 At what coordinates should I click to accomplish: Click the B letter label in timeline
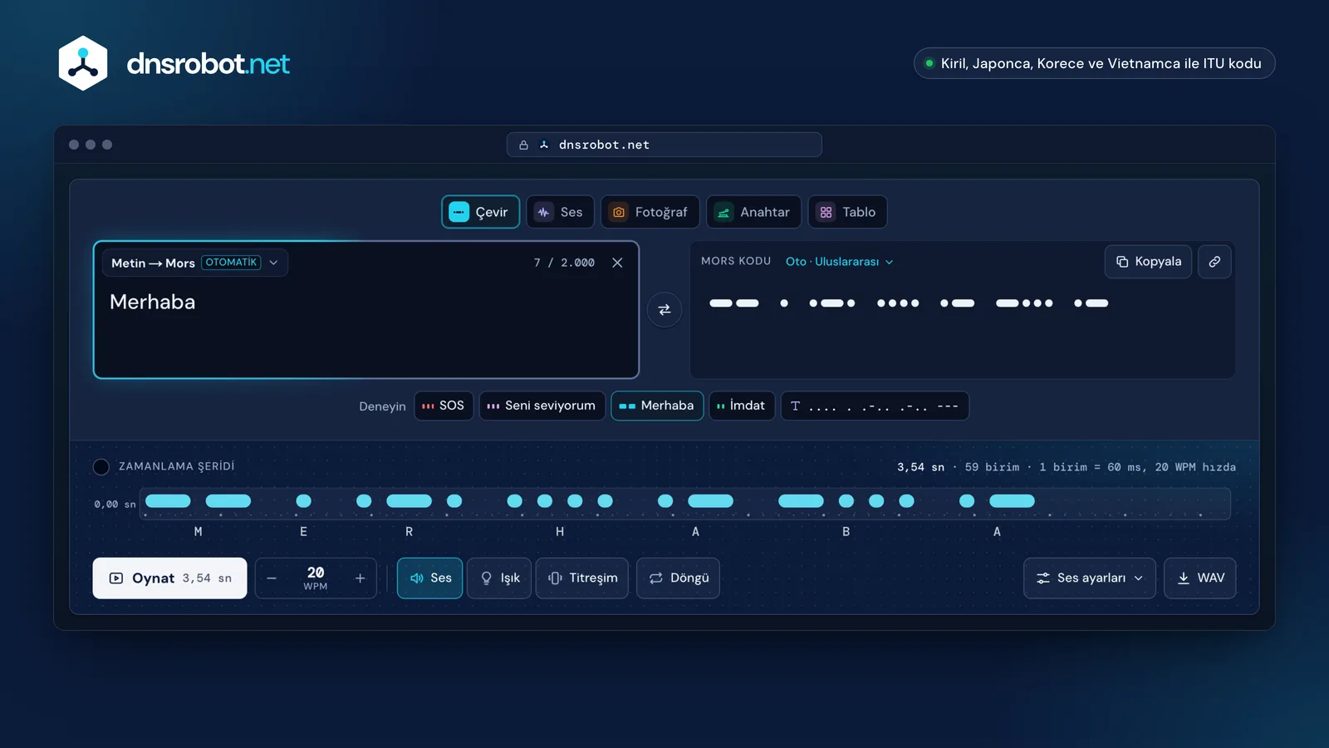[x=846, y=532]
